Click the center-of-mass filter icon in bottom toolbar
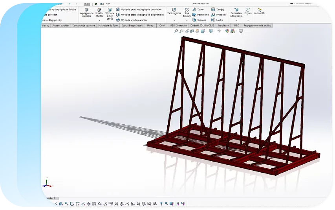This screenshot has height=210, width=335. pos(155,204)
